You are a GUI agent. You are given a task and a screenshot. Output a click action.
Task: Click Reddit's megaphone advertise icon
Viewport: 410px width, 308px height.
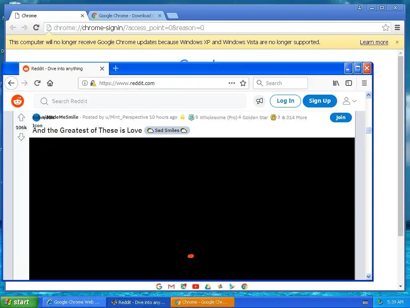click(259, 101)
